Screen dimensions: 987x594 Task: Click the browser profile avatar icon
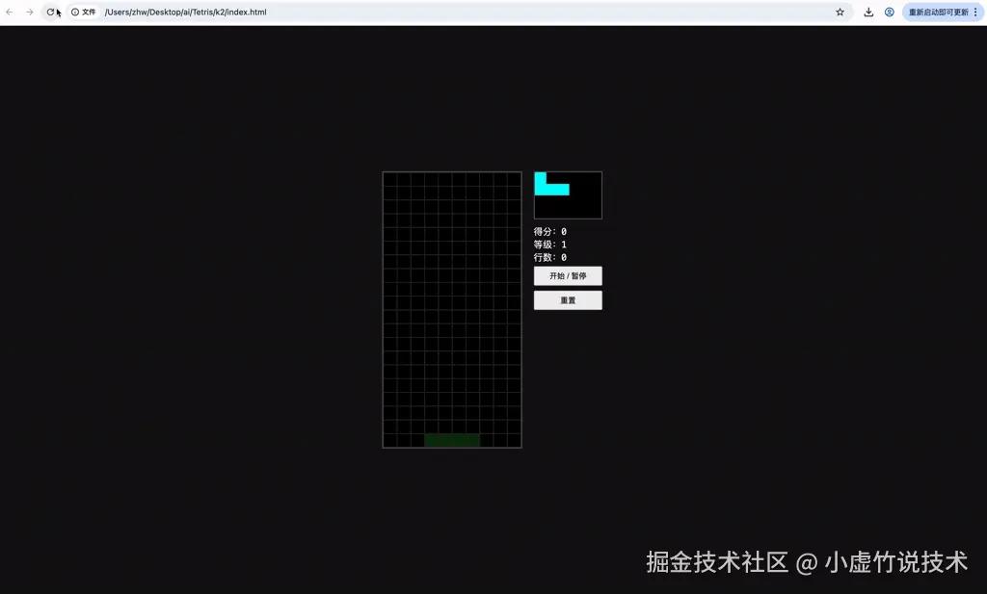[x=889, y=12]
